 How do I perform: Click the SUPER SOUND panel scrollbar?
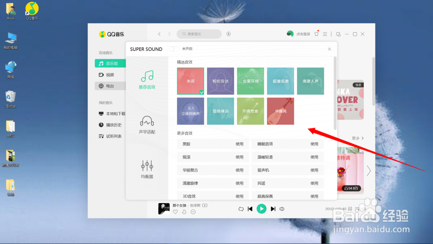tap(335, 93)
